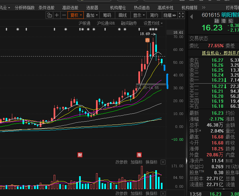Click 改参数 in the volume panel
Screen dimensions: 239x196
coord(121,162)
